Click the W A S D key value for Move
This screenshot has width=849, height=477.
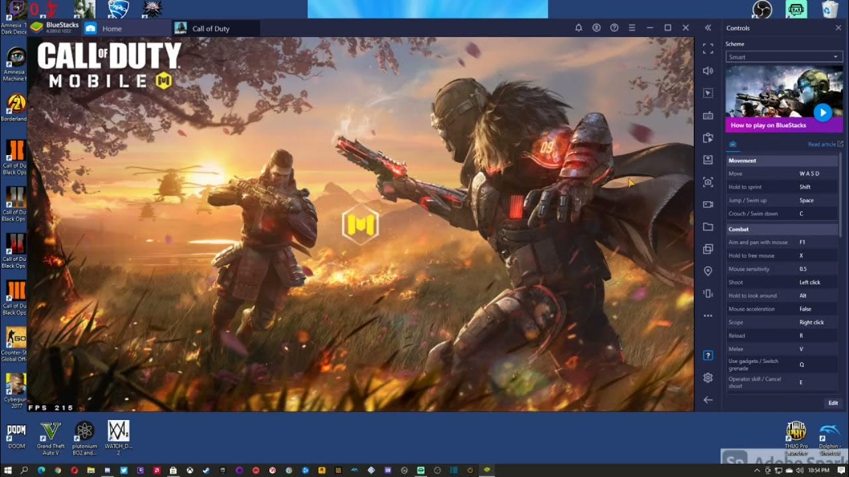[x=810, y=174]
